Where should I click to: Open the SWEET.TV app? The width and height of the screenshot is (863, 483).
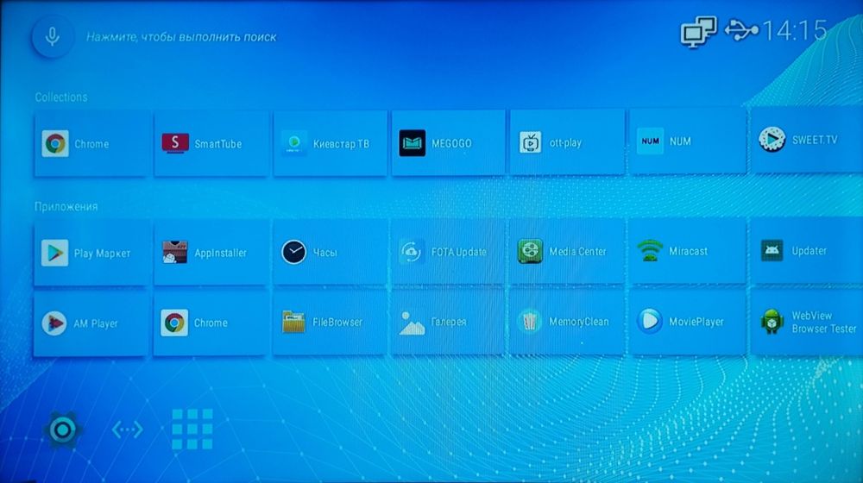click(x=807, y=140)
